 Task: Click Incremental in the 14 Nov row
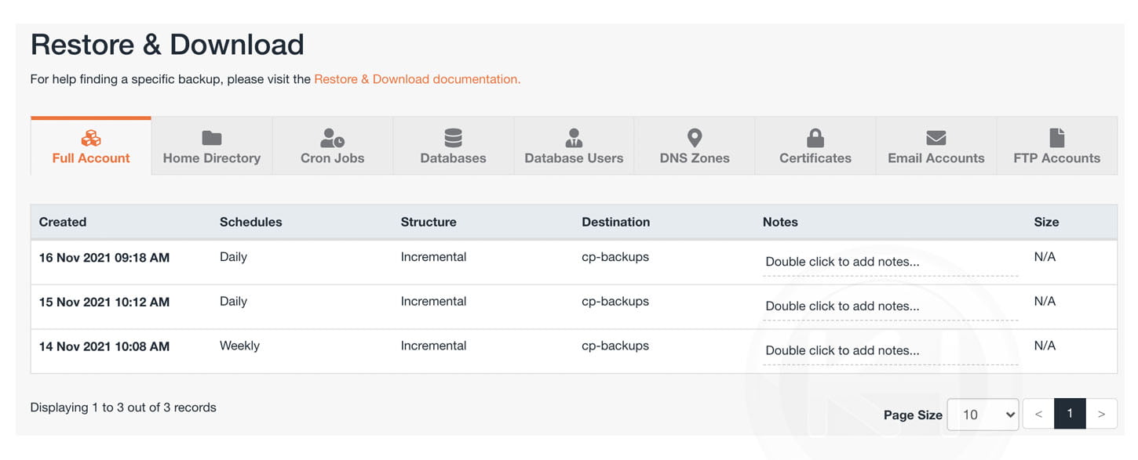point(433,346)
